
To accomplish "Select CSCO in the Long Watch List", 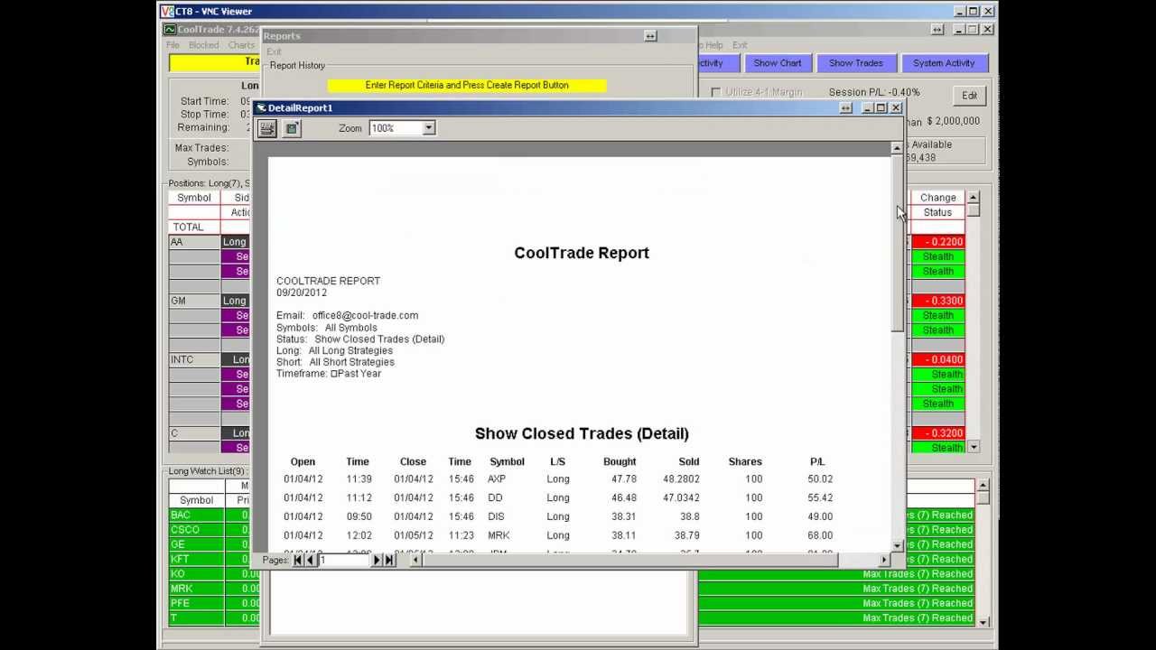I will [x=196, y=530].
